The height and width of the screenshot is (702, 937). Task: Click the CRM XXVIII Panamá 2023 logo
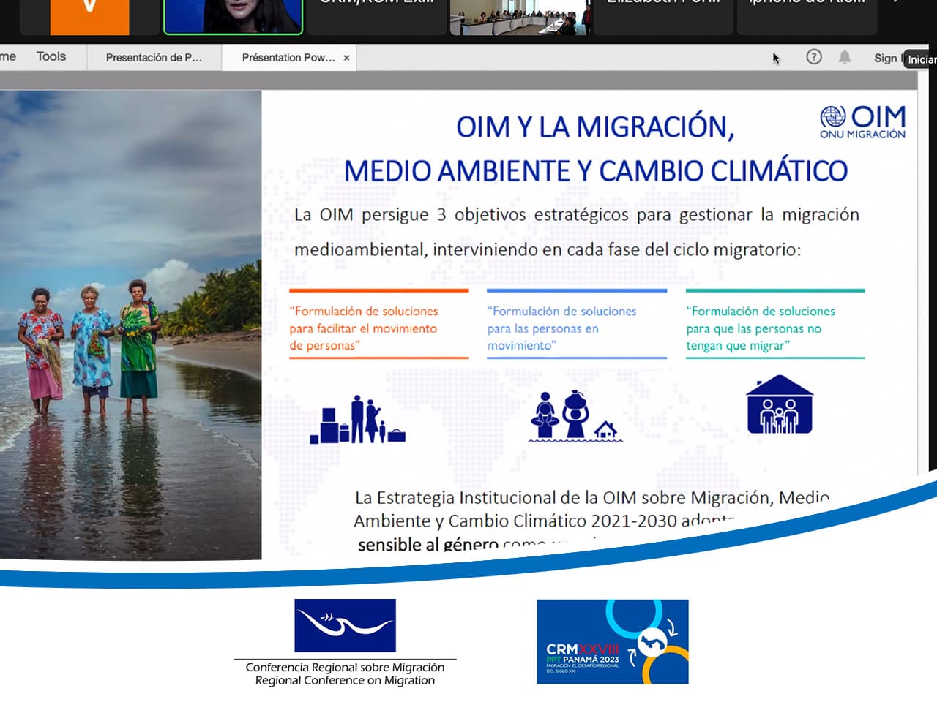point(612,642)
